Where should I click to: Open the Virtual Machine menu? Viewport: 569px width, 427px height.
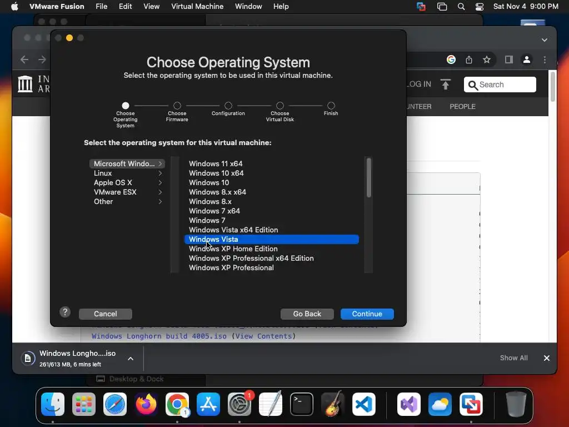(197, 7)
